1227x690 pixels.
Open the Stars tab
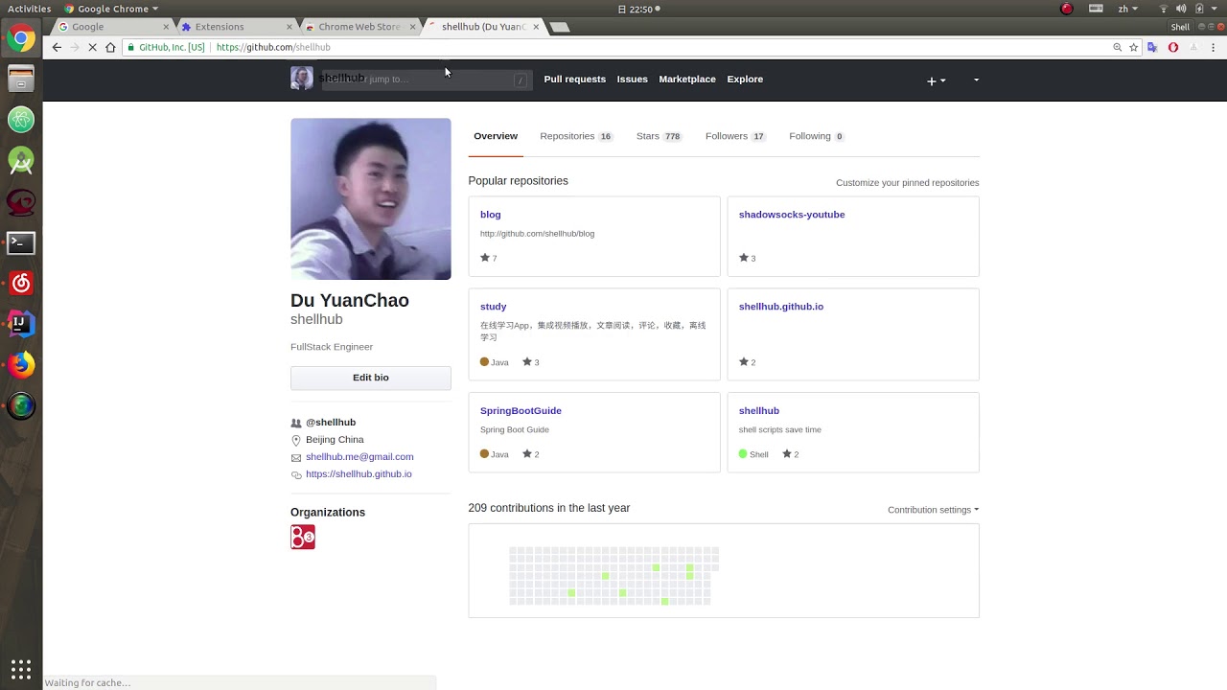tap(659, 136)
